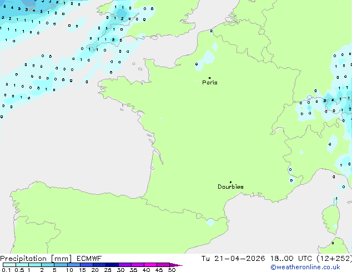Click the legend value '50'

172,270
